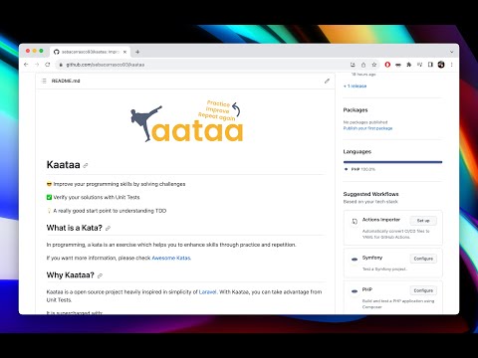The height and width of the screenshot is (358, 478).
Task: Reload the page with the refresh icon
Action: click(x=48, y=65)
